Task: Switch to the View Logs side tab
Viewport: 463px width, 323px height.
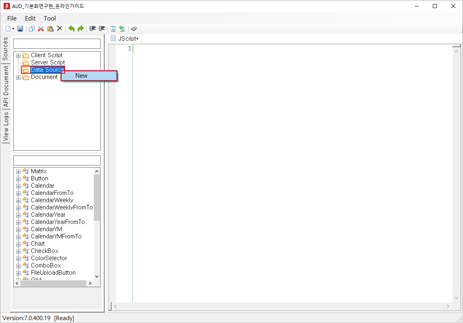Action: (x=6, y=126)
